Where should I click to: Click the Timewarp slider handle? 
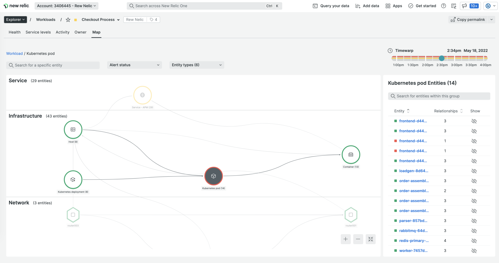point(442,58)
